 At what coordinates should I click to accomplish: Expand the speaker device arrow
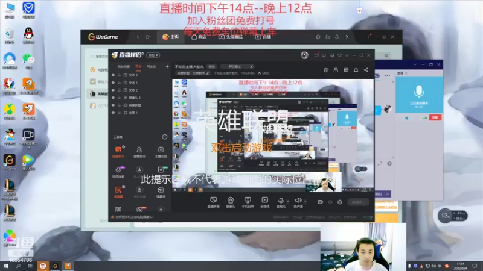point(305,201)
